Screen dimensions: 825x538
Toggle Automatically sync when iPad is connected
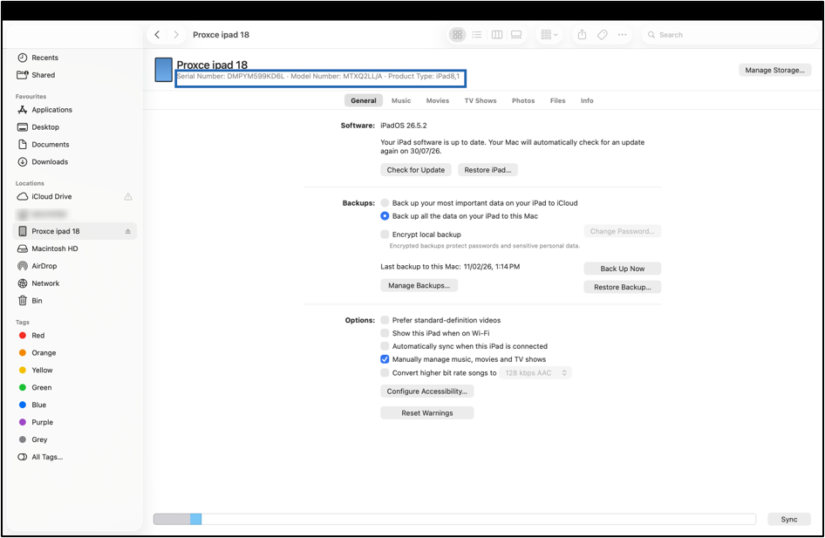coord(385,346)
